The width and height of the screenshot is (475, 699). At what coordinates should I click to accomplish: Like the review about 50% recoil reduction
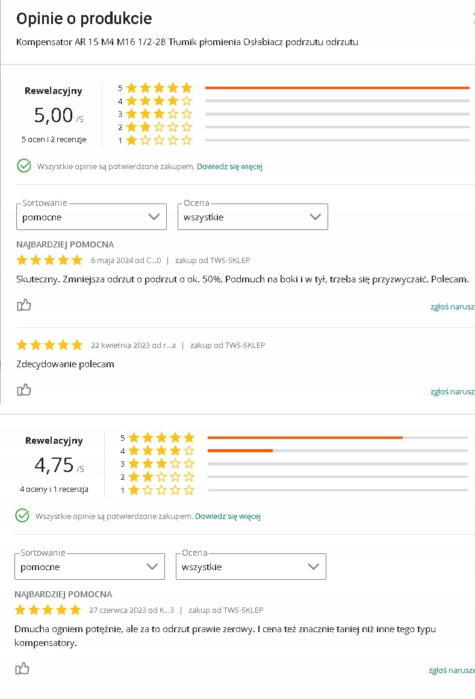(x=24, y=305)
